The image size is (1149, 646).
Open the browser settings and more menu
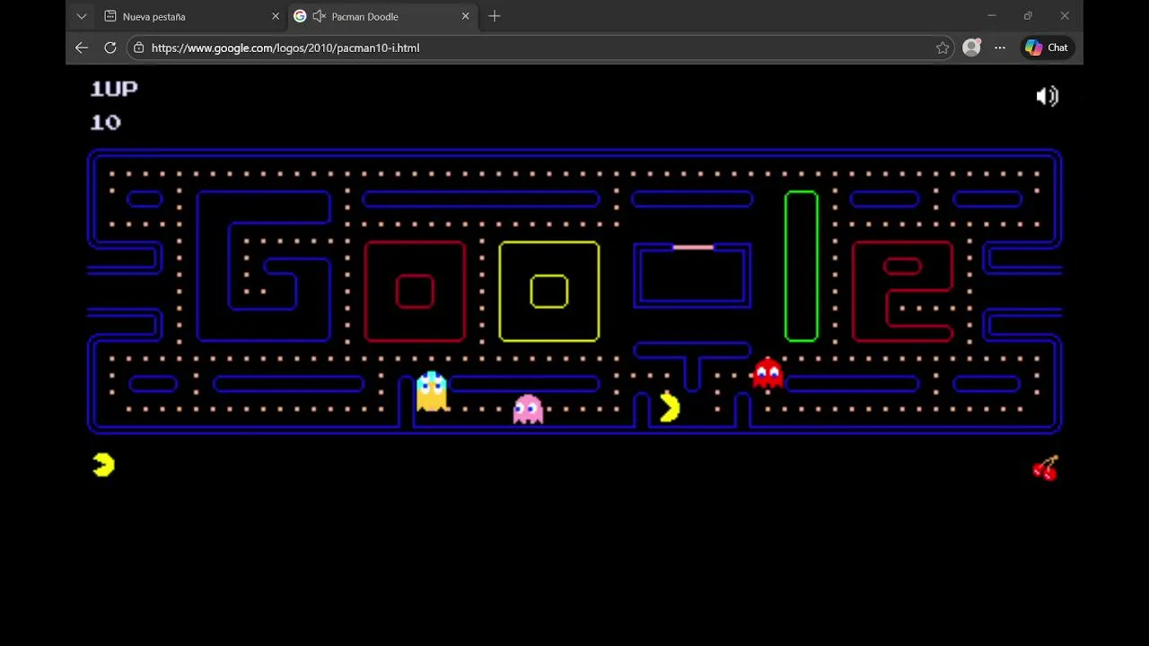[x=1000, y=48]
